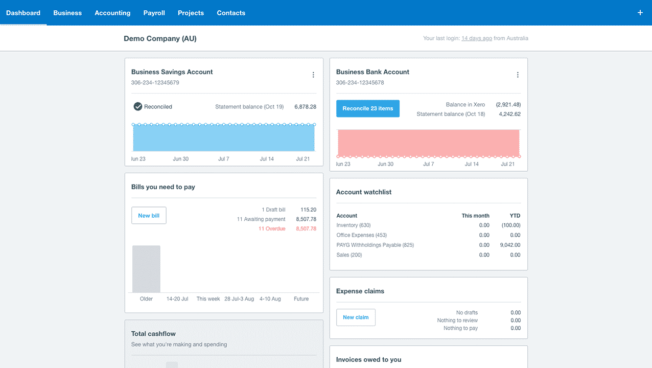652x368 pixels.
Task: Open the Business menu
Action: coord(67,13)
